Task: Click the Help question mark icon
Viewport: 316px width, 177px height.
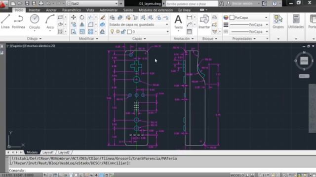Action: [x=275, y=3]
